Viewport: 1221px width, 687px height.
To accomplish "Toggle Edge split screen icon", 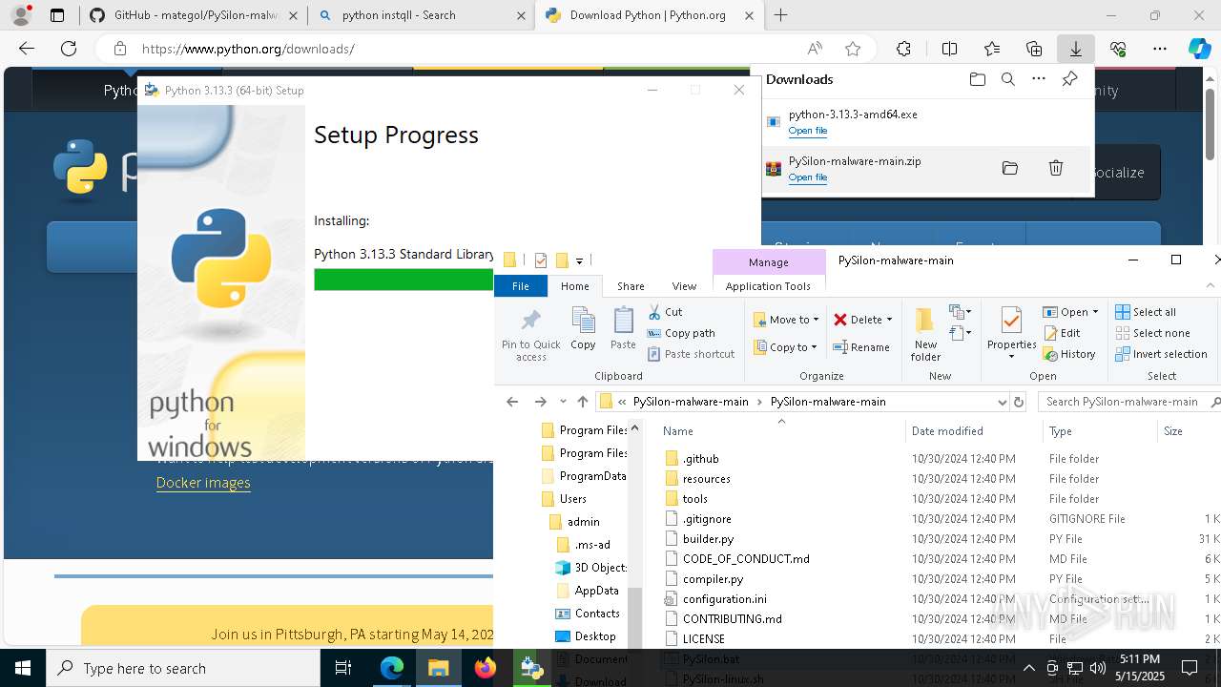I will 949,49.
